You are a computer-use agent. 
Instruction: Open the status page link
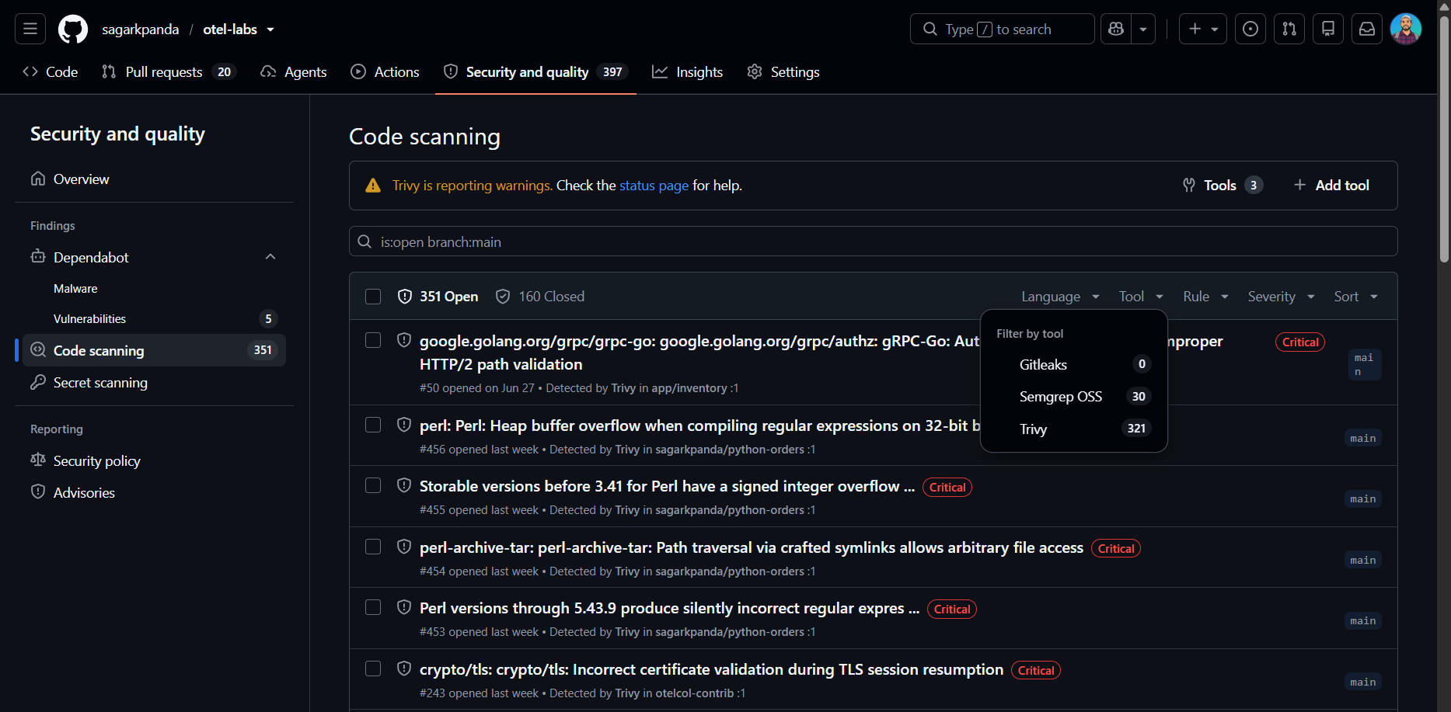point(654,186)
